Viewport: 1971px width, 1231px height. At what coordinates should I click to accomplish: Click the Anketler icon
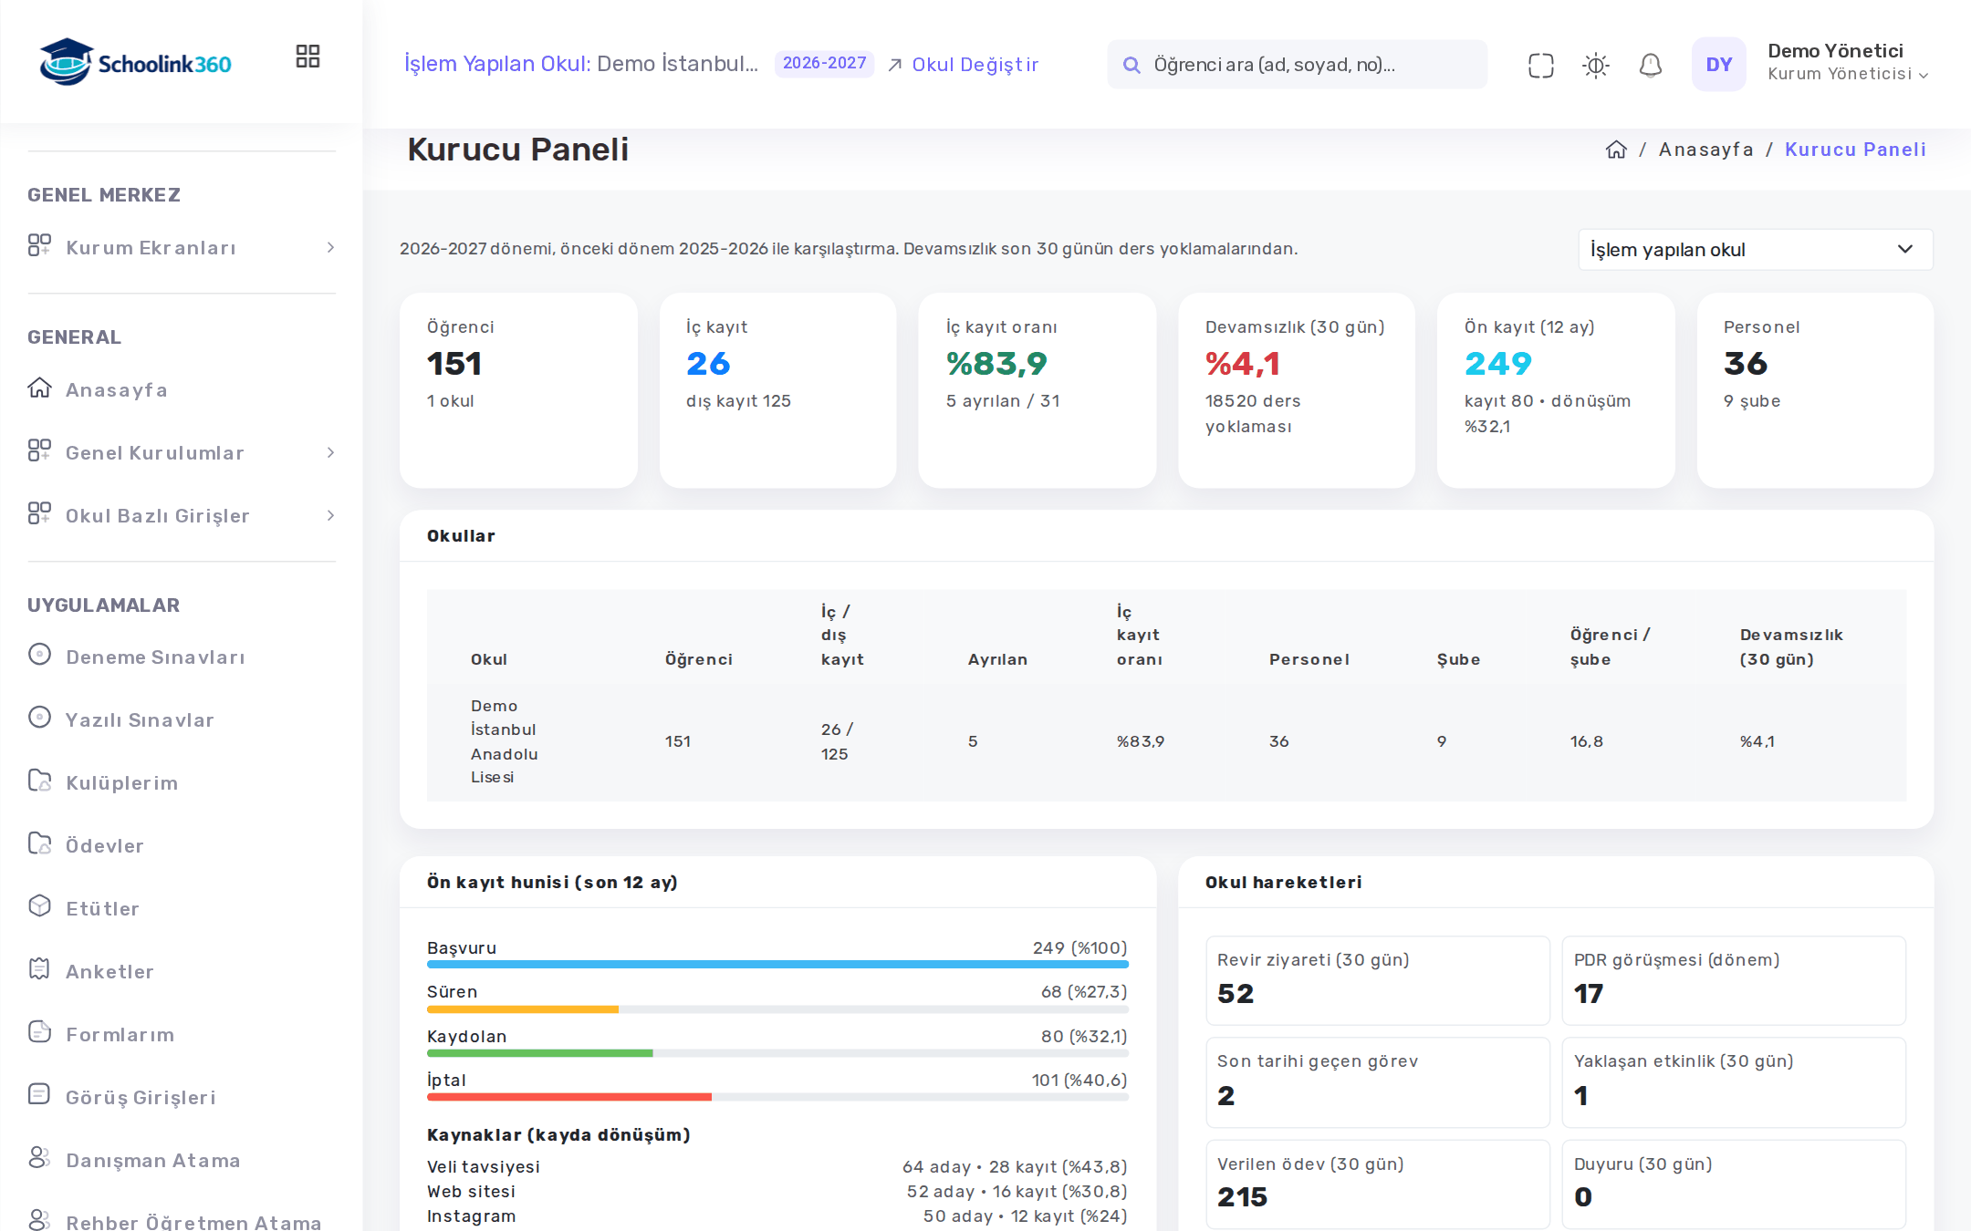click(x=39, y=969)
